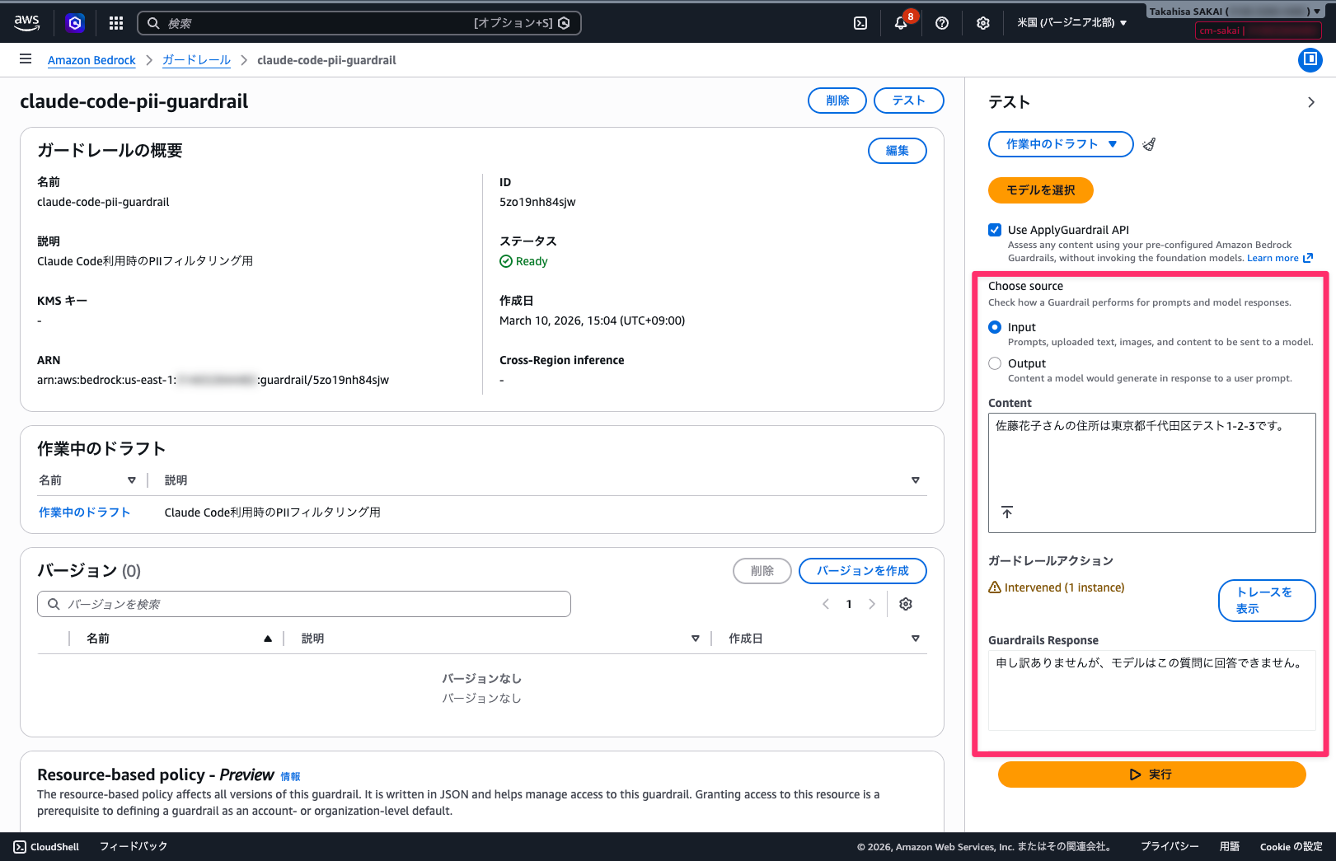The height and width of the screenshot is (861, 1336).
Task: Toggle the hamburger side navigation menu
Action: (x=26, y=59)
